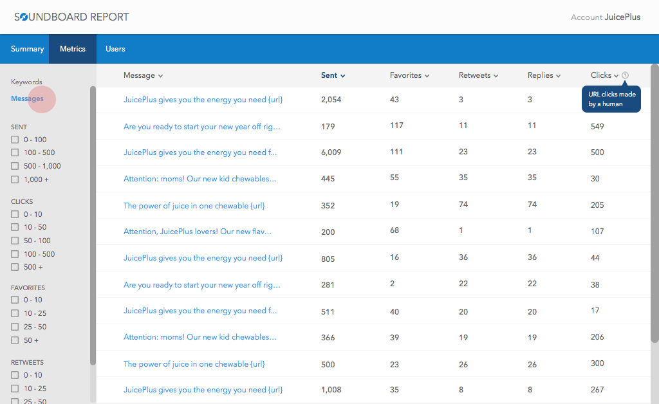Open the JuicePlus message with 1,008 sent

[203, 390]
